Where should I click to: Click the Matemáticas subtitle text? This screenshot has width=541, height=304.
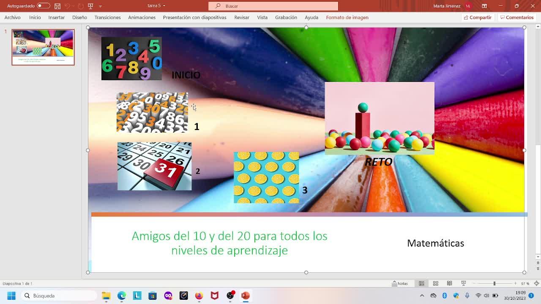pos(435,243)
